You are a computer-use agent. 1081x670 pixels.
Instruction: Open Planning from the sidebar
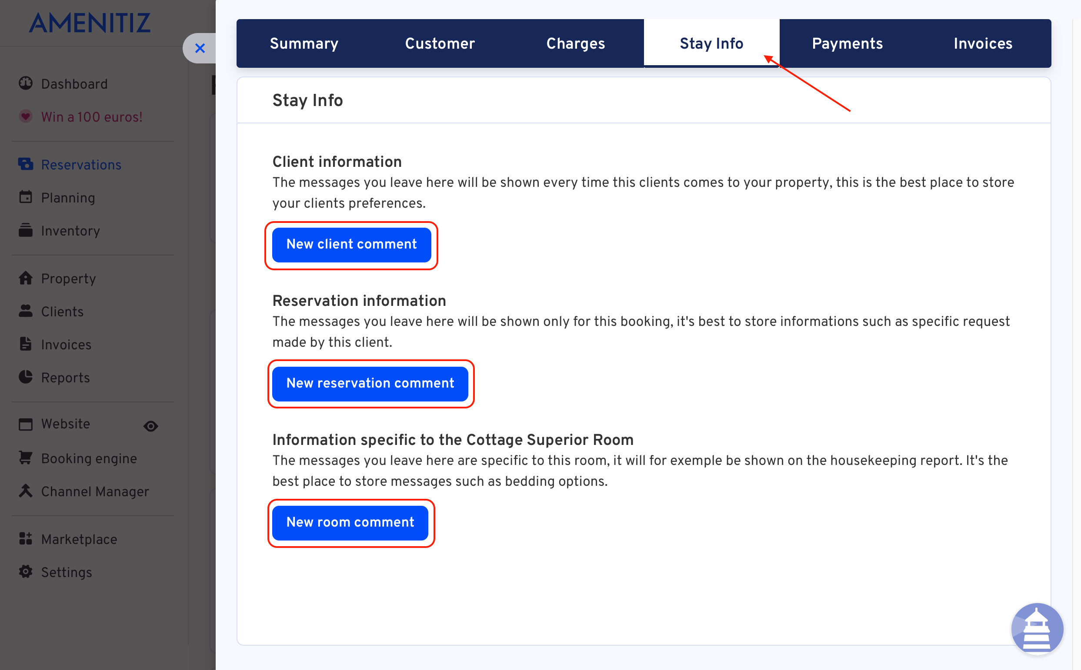tap(68, 198)
